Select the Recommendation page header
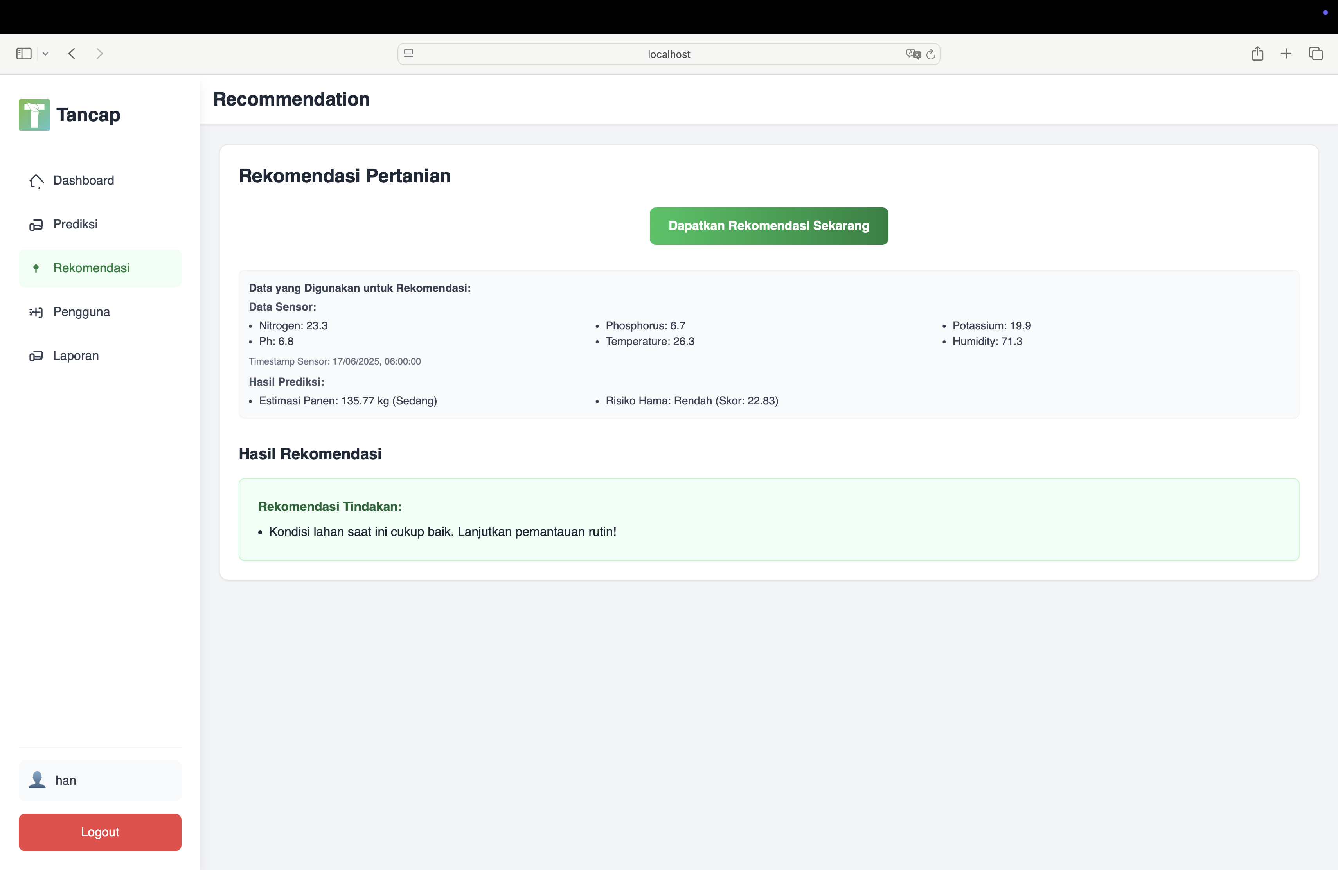Screen dimensions: 1338x870 pos(291,99)
